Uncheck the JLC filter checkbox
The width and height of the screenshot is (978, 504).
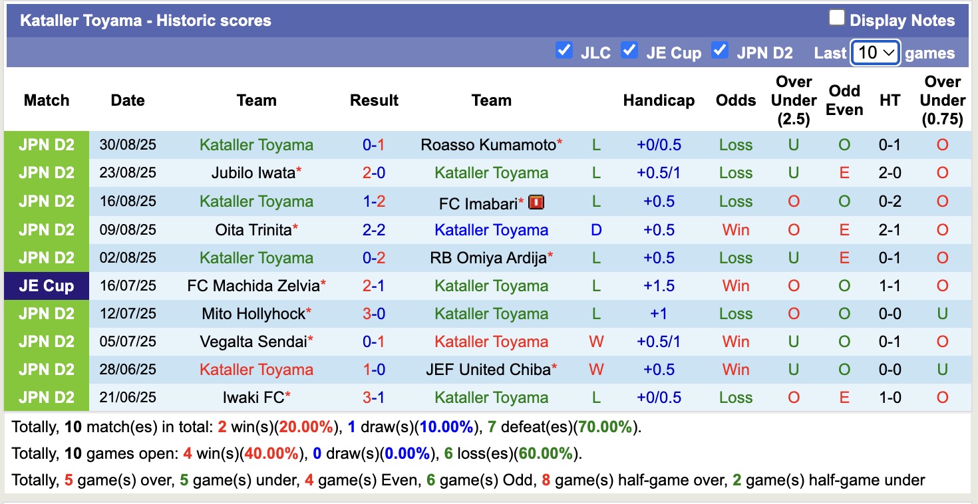pos(565,50)
